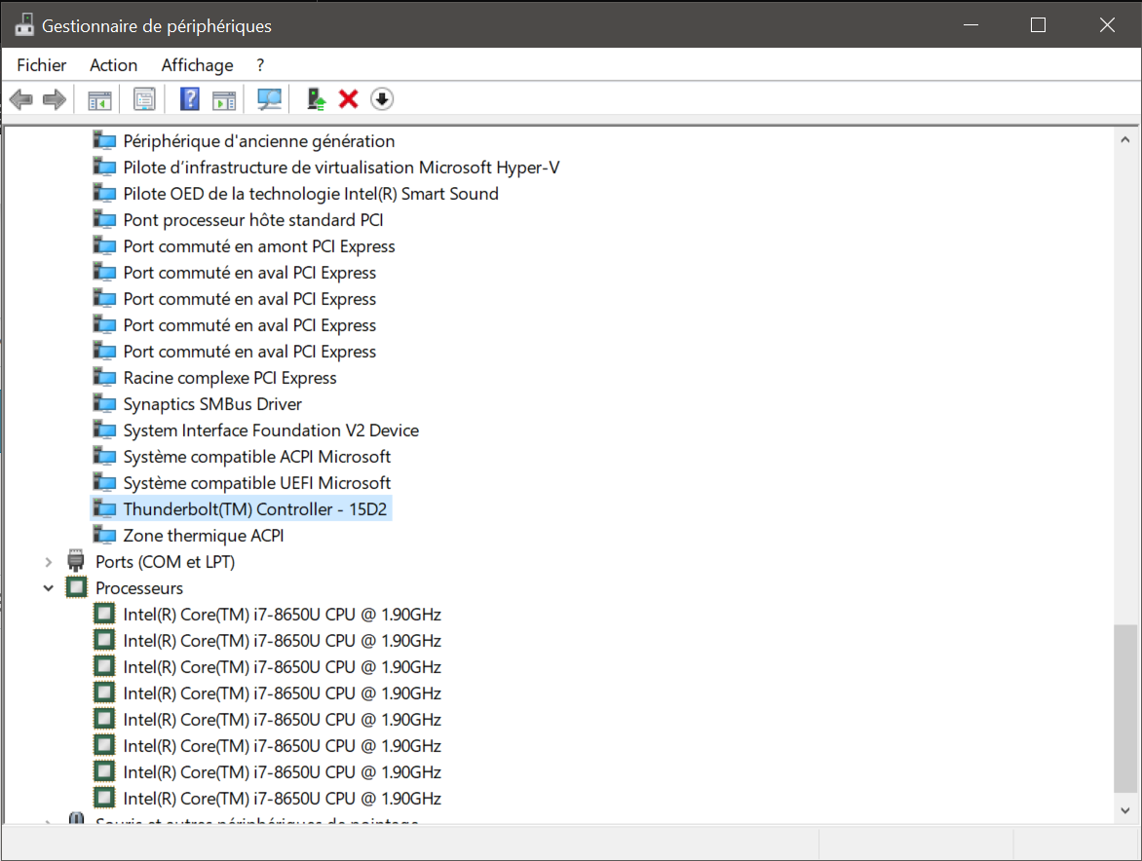Select the first Intel Core i7-8650U processor entry
This screenshot has width=1142, height=861.
tap(282, 615)
